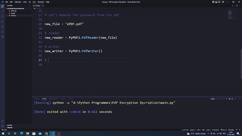Screen dimensions: 242x136
Task: Select language mode Python in status bar
Action: click(208, 130)
